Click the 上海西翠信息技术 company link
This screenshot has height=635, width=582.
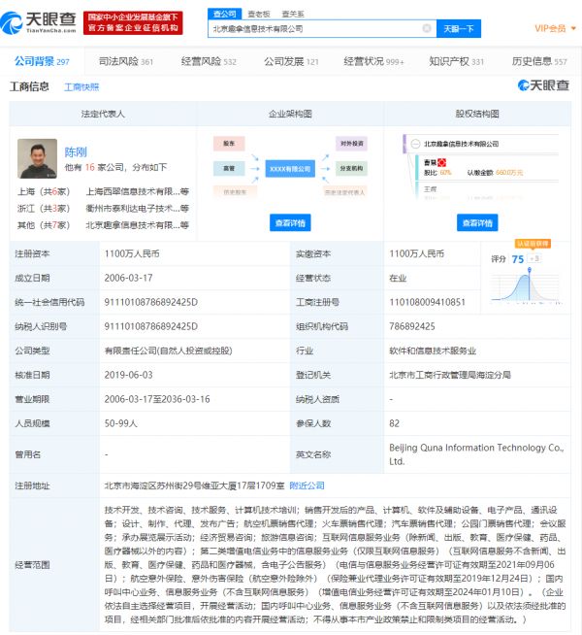click(134, 192)
